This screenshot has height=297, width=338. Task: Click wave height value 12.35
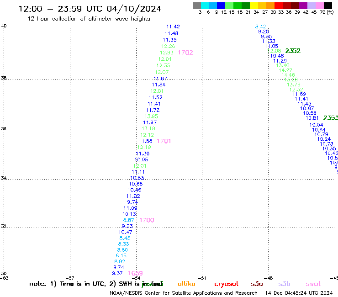click(163, 66)
